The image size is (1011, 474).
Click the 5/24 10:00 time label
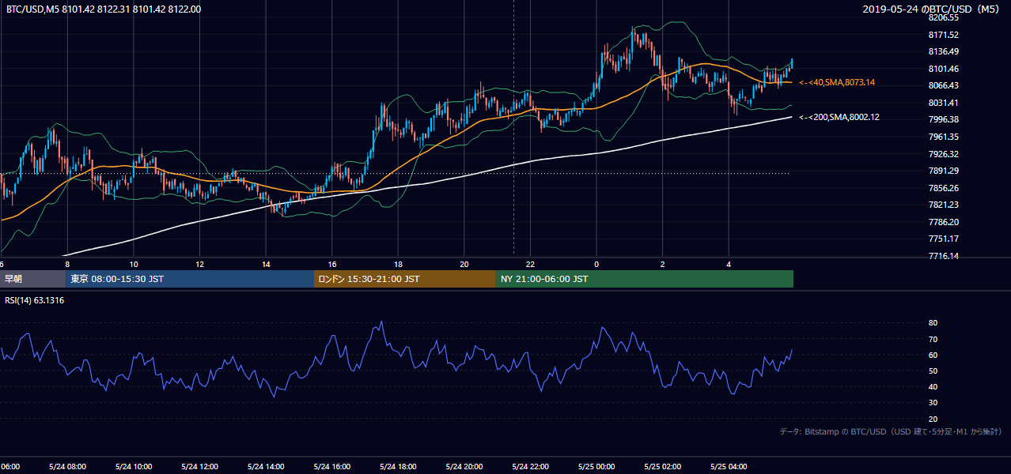pyautogui.click(x=133, y=467)
